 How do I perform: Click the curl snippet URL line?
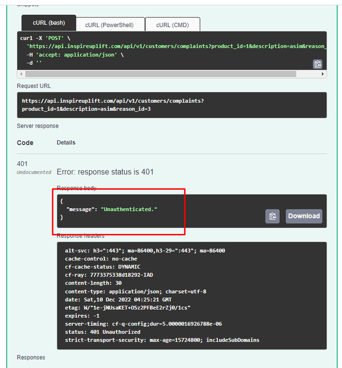[x=176, y=46]
